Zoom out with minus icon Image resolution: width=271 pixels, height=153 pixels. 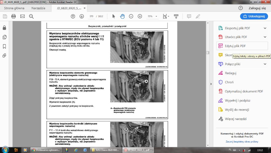point(131,17)
